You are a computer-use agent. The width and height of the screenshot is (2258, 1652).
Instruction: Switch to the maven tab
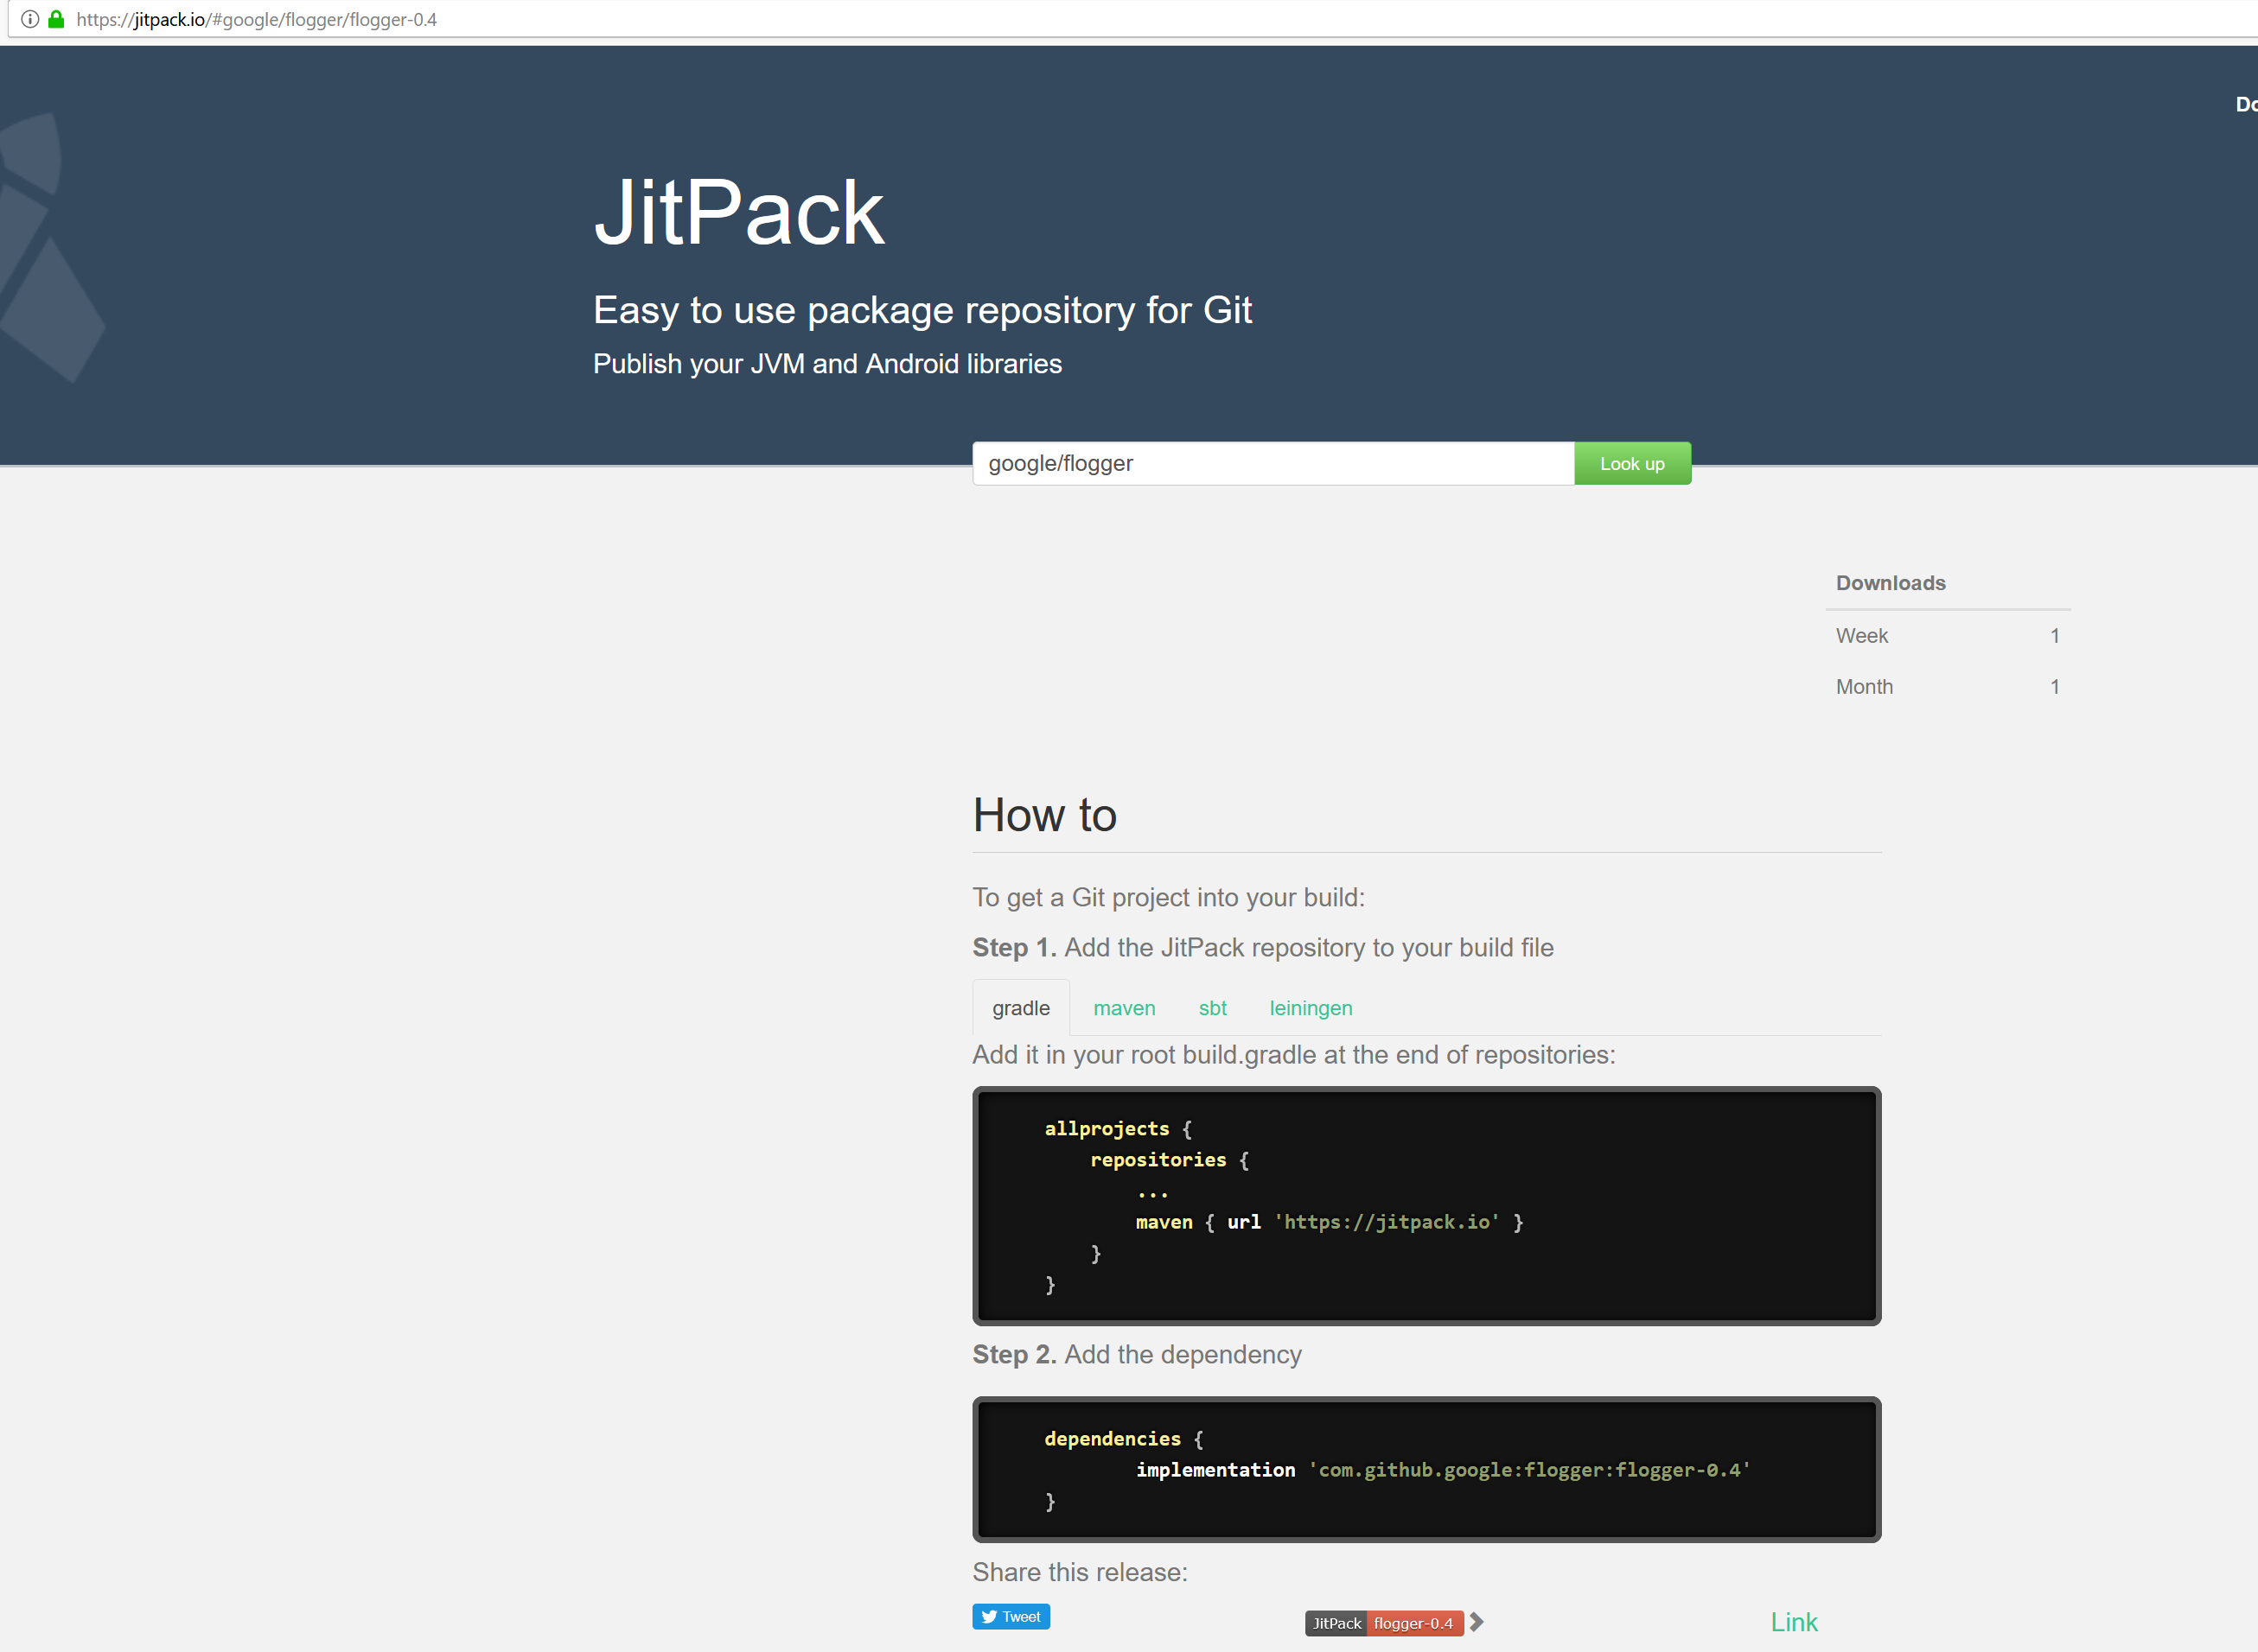[1125, 1008]
